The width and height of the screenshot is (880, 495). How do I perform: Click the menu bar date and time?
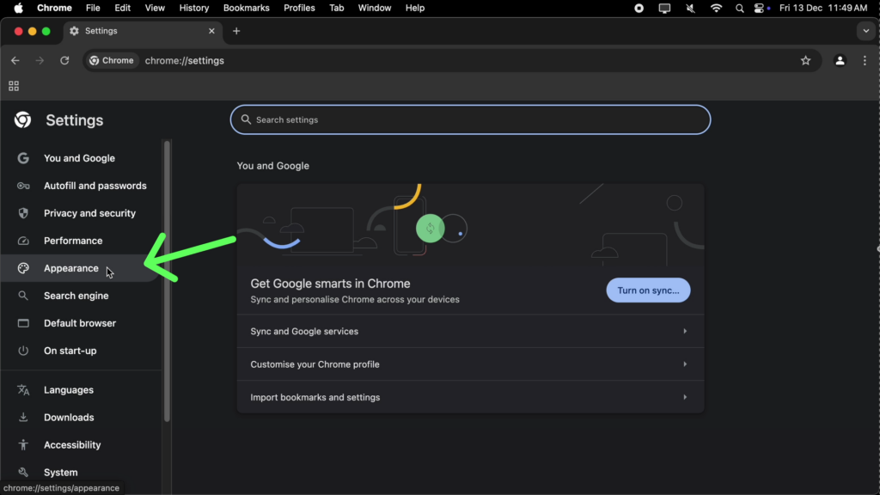[823, 8]
